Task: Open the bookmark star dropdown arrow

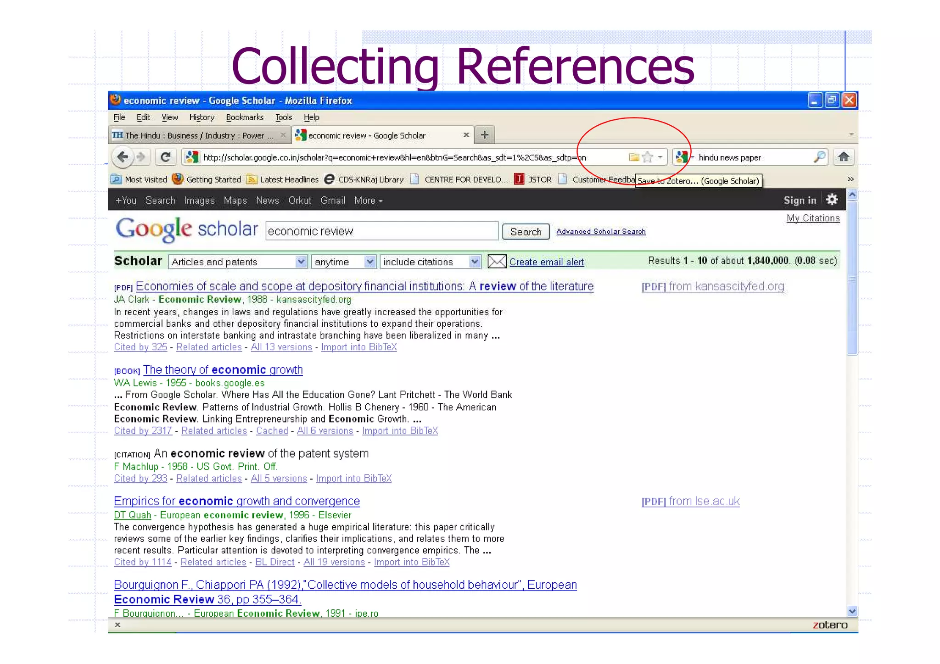Action: tap(660, 157)
